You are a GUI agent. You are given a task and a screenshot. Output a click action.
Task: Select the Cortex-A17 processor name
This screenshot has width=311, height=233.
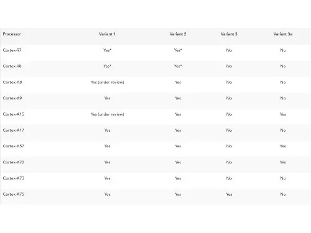(13, 130)
